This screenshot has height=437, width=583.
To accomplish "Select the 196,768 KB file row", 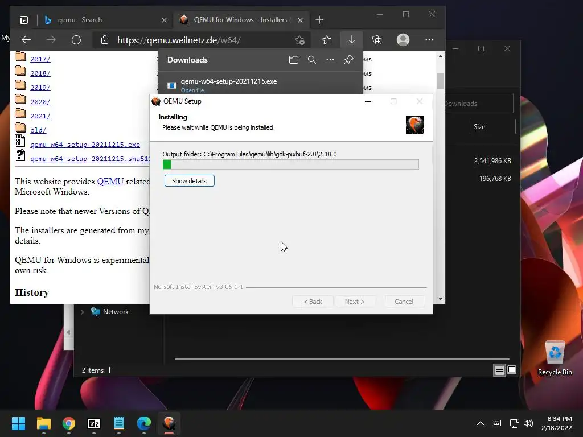I will (495, 179).
